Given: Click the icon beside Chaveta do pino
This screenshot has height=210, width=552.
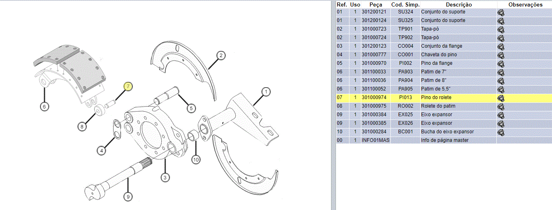Looking at the screenshot, I should click(500, 55).
